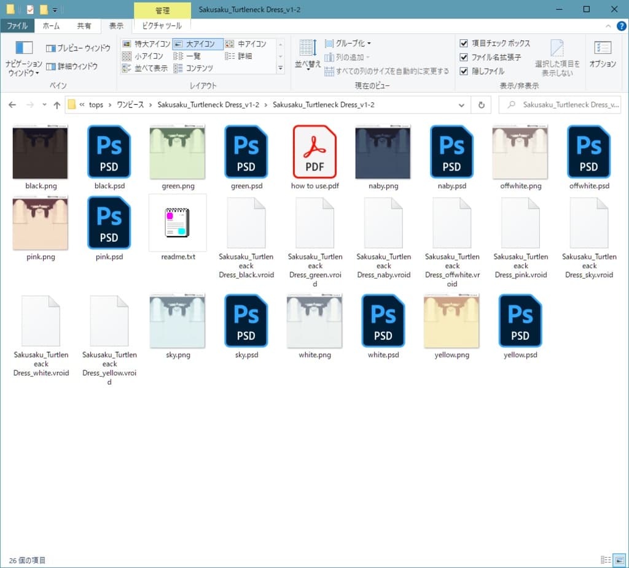Screen dimensions: 629x568
Task: Select the readme.txt notepad icon
Action: click(x=178, y=223)
